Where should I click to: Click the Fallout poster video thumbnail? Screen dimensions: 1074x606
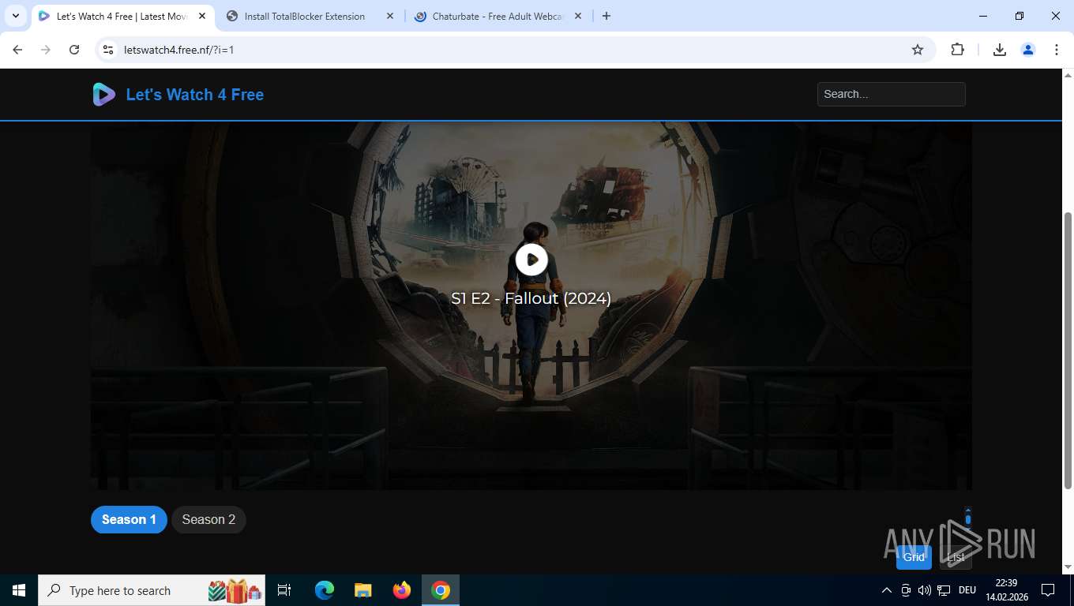[531, 305]
